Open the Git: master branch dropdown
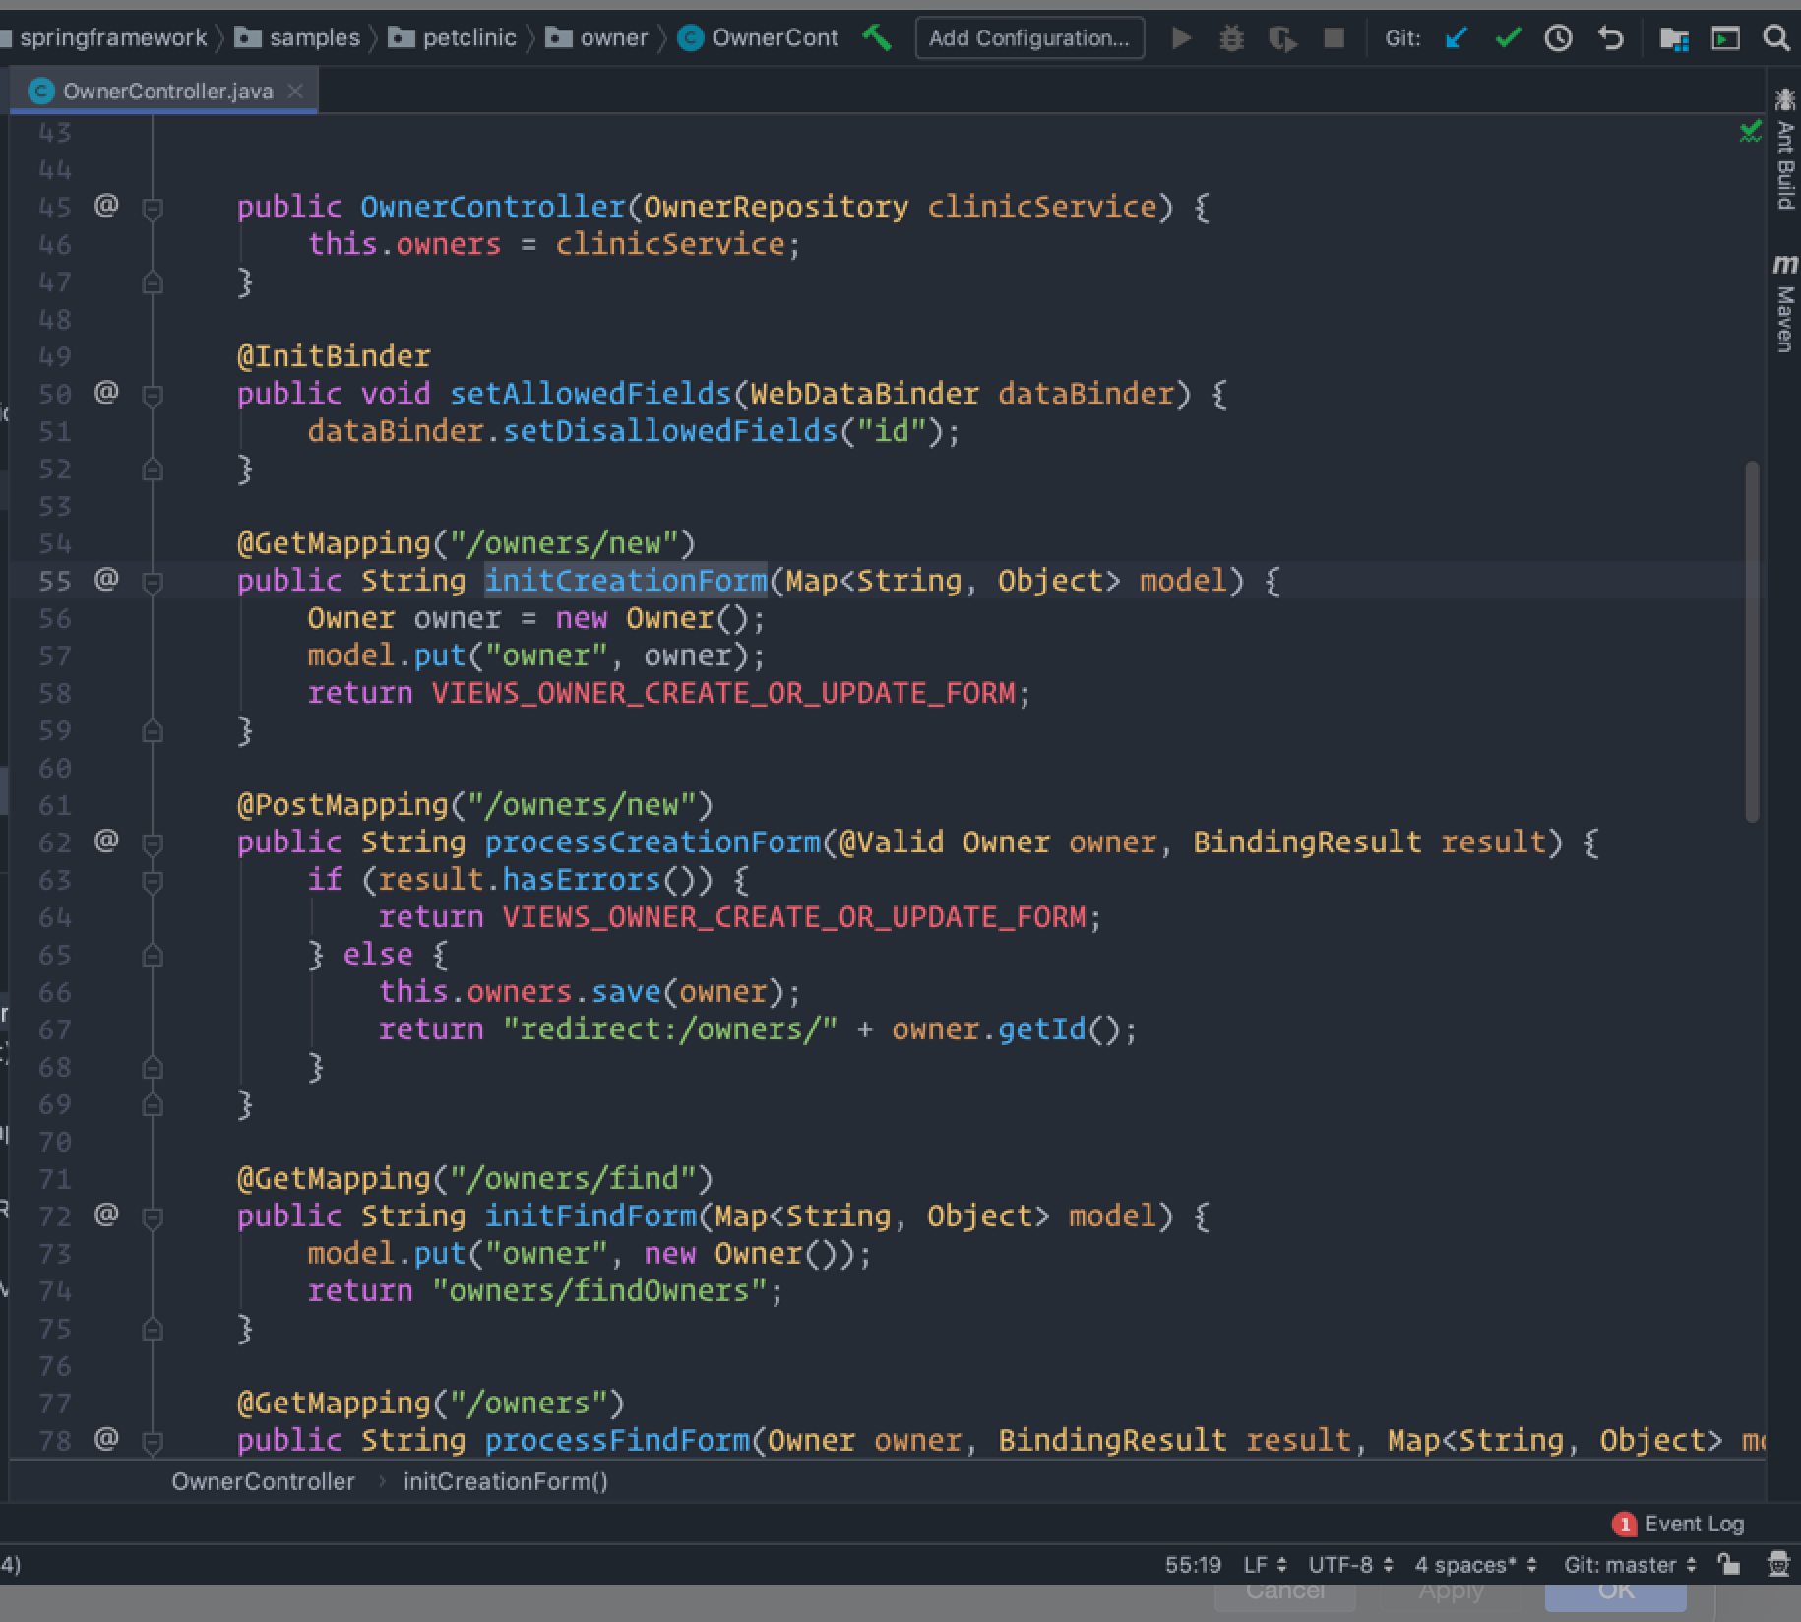1801x1622 pixels. (1630, 1565)
